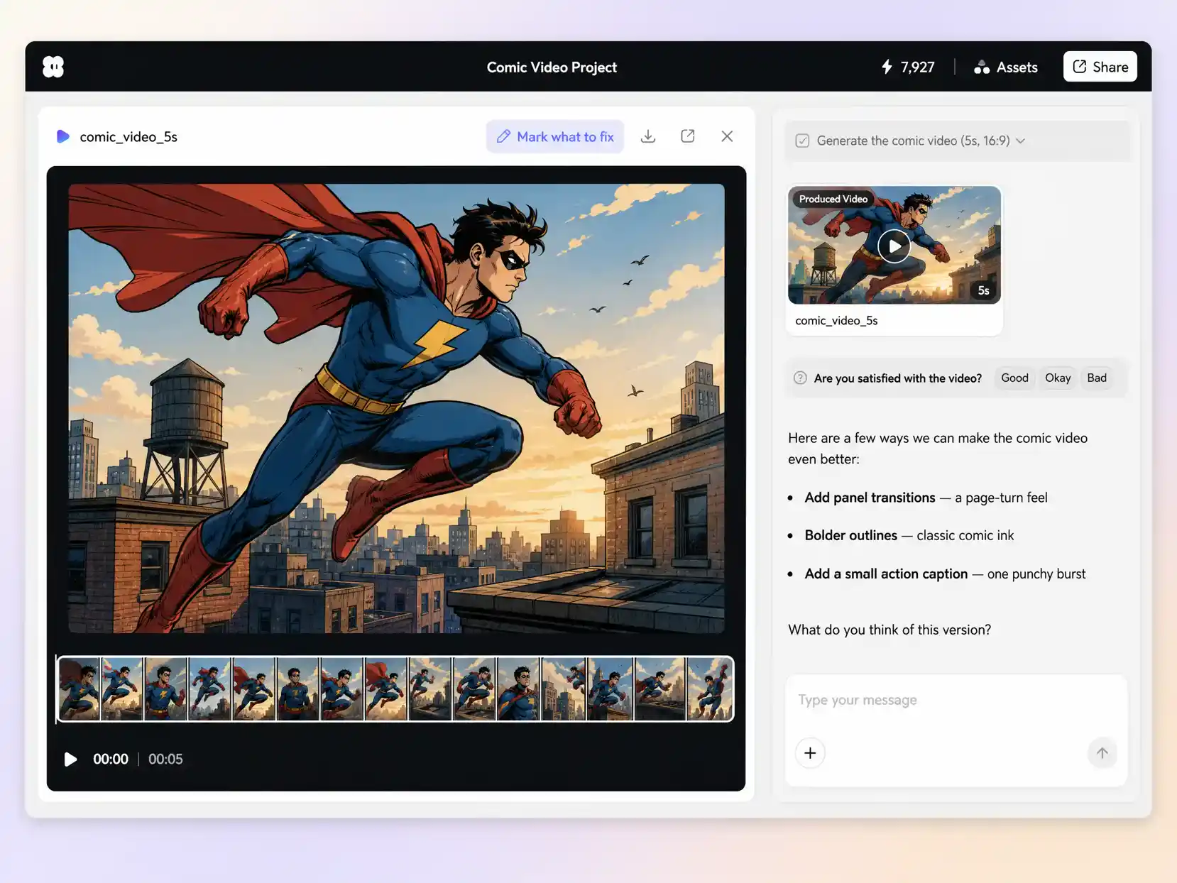Click the Share button
Viewport: 1177px width, 883px height.
coord(1100,67)
